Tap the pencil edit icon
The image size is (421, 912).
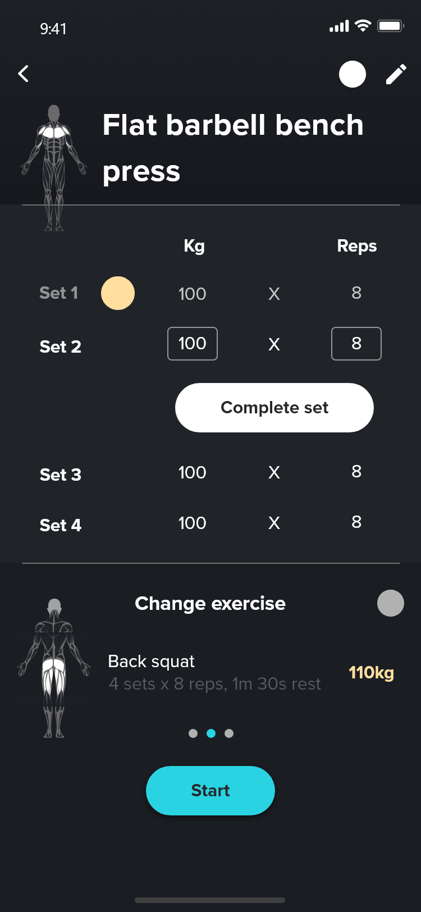[396, 74]
